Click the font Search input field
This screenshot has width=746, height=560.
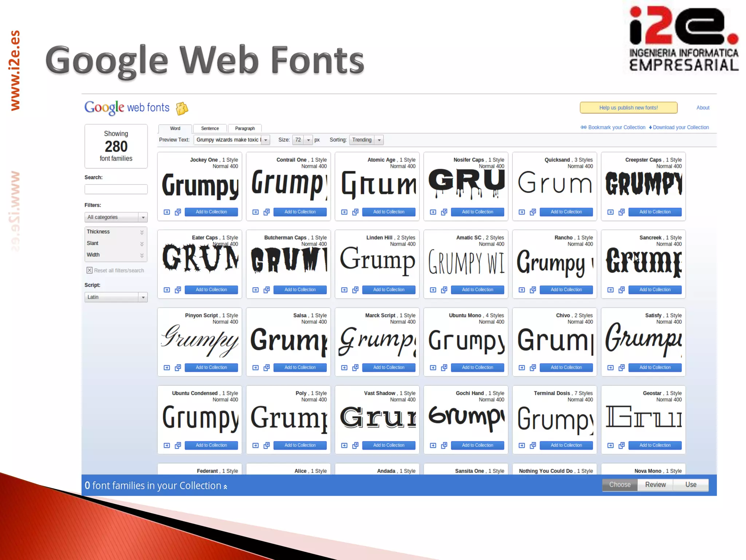pyautogui.click(x=116, y=189)
